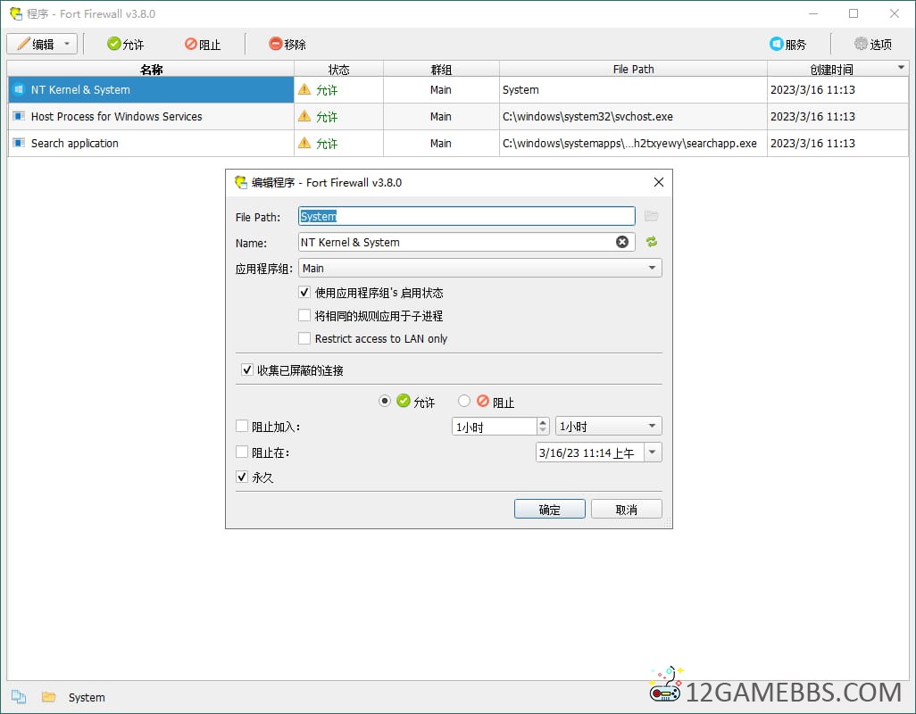Select the Search application row

tap(458, 143)
